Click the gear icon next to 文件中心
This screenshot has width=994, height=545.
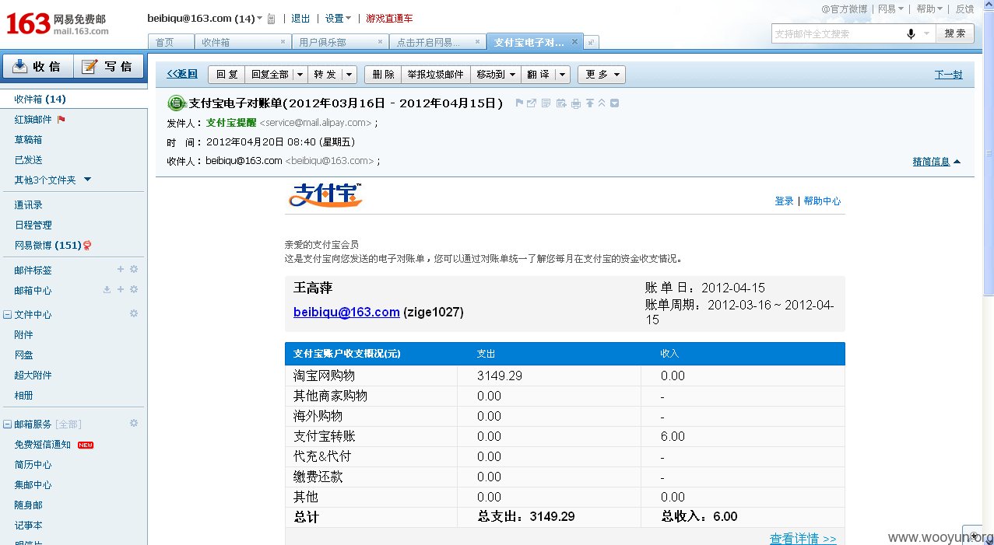point(134,313)
